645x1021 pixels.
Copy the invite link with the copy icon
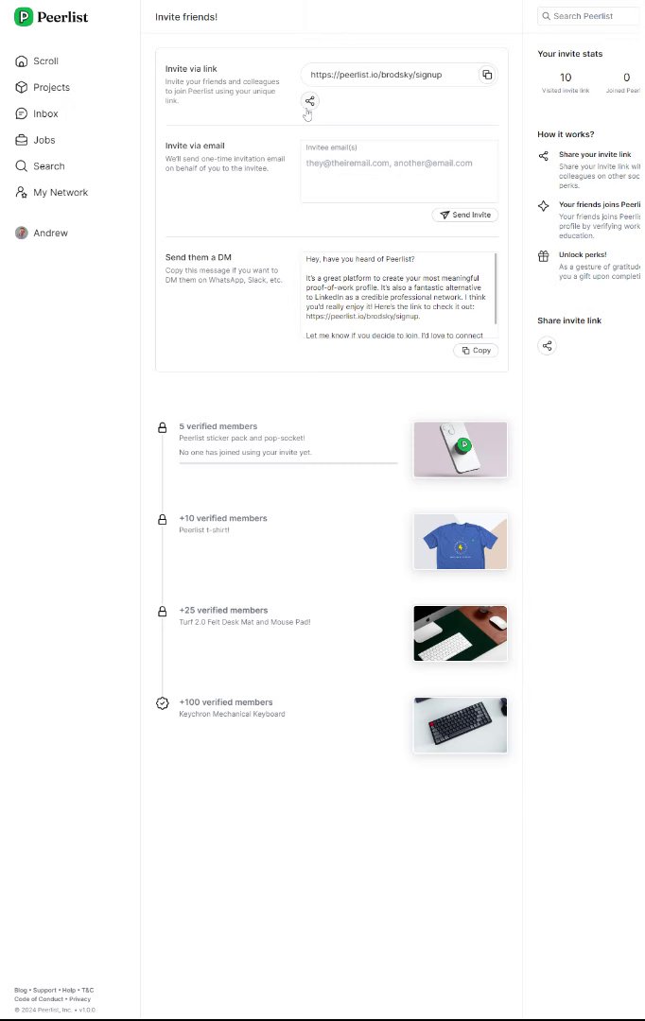click(487, 75)
